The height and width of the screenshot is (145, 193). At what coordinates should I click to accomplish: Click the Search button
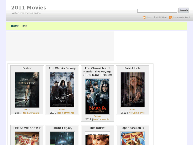coord(183,10)
